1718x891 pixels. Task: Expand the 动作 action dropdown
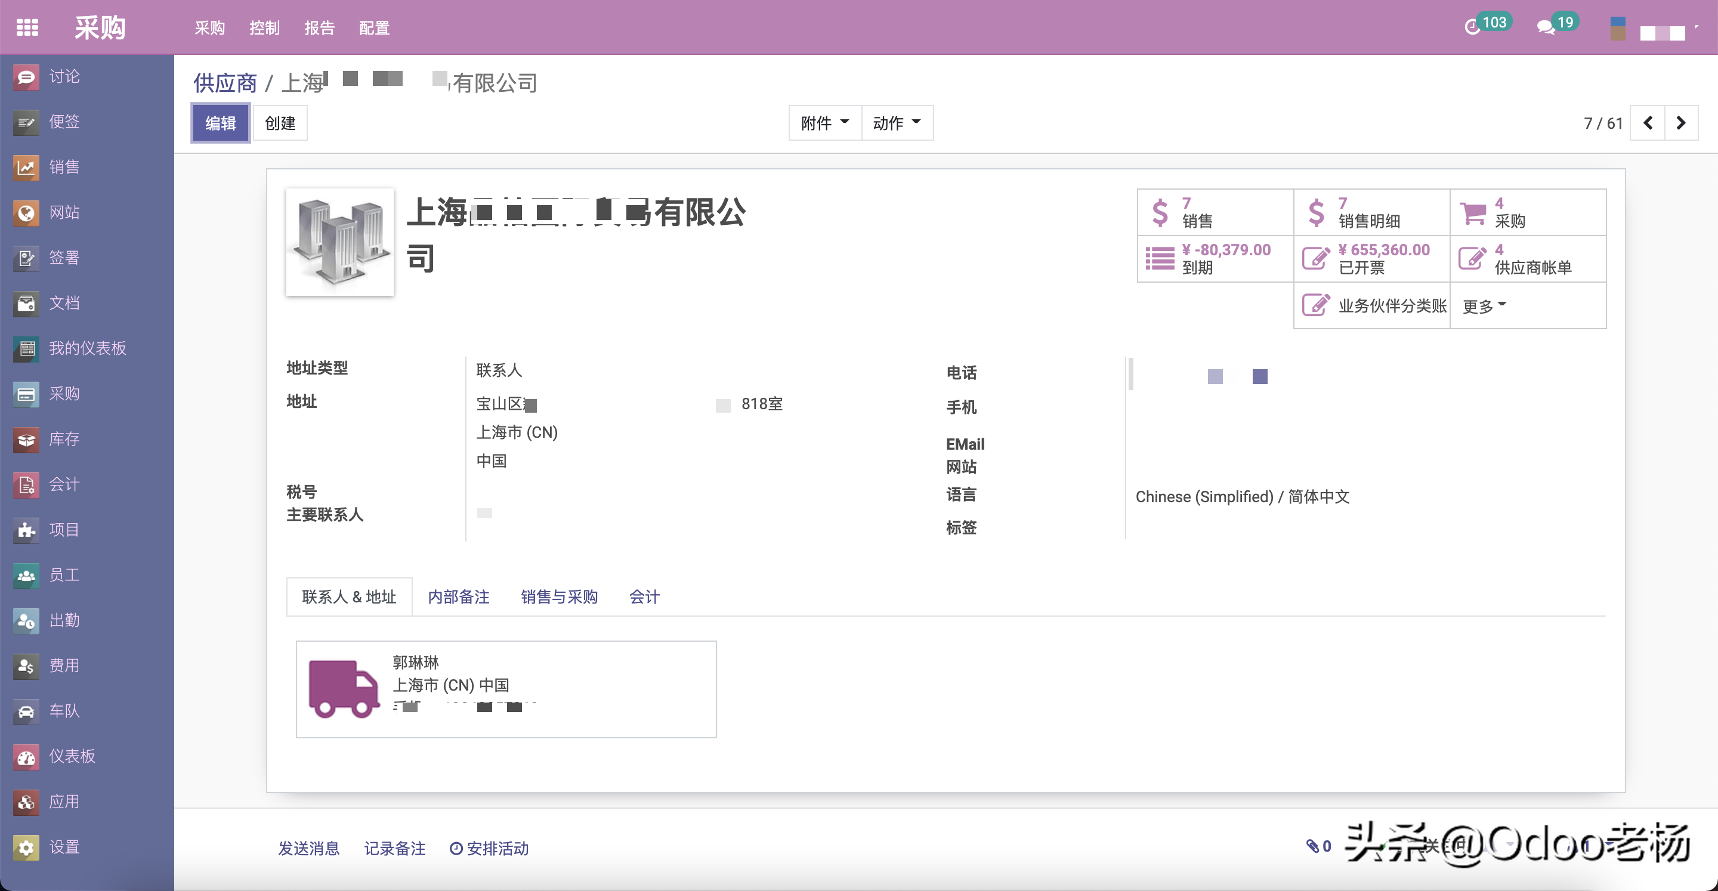tap(897, 123)
